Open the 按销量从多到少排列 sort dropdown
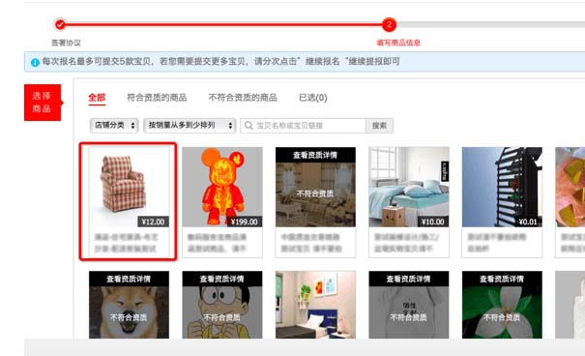Image resolution: width=585 pixels, height=356 pixels. pyautogui.click(x=190, y=126)
